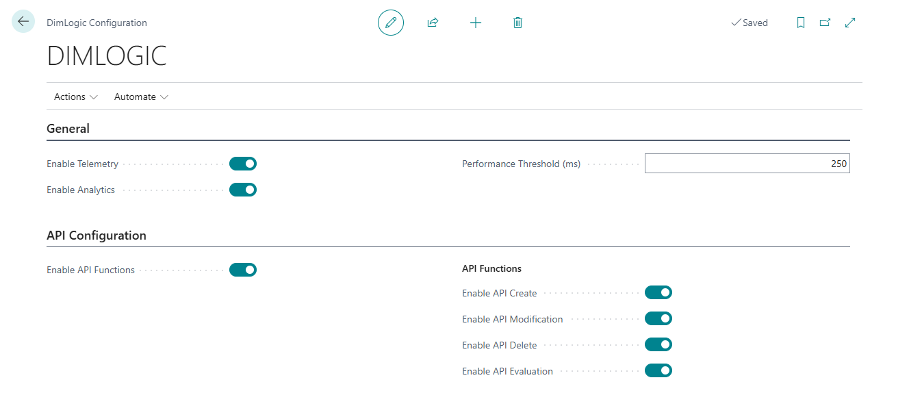Collapse the General section header
The width and height of the screenshot is (909, 406).
click(x=68, y=129)
